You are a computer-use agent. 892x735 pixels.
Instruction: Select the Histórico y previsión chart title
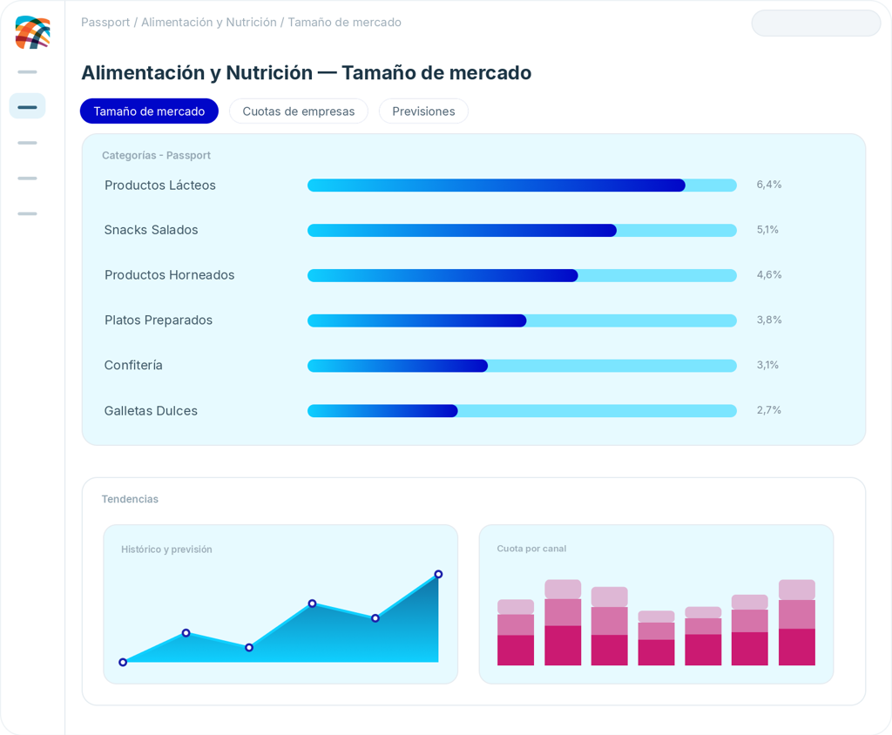click(166, 549)
